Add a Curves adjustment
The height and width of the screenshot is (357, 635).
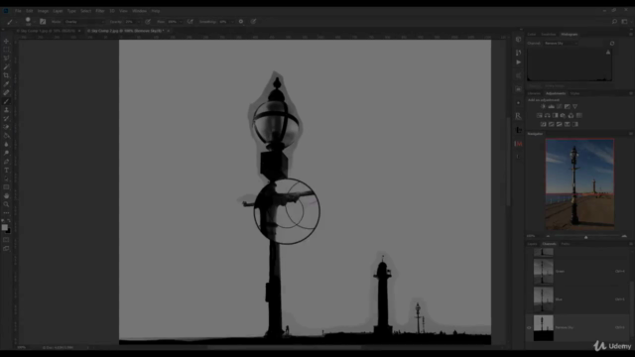pos(560,106)
